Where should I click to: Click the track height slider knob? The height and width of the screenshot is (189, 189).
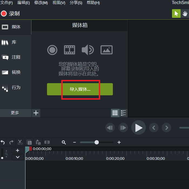pyautogui.click(x=2, y=158)
